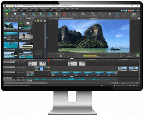Click the help globe icon top right
Screen dimensions: 144x117
click(138, 11)
